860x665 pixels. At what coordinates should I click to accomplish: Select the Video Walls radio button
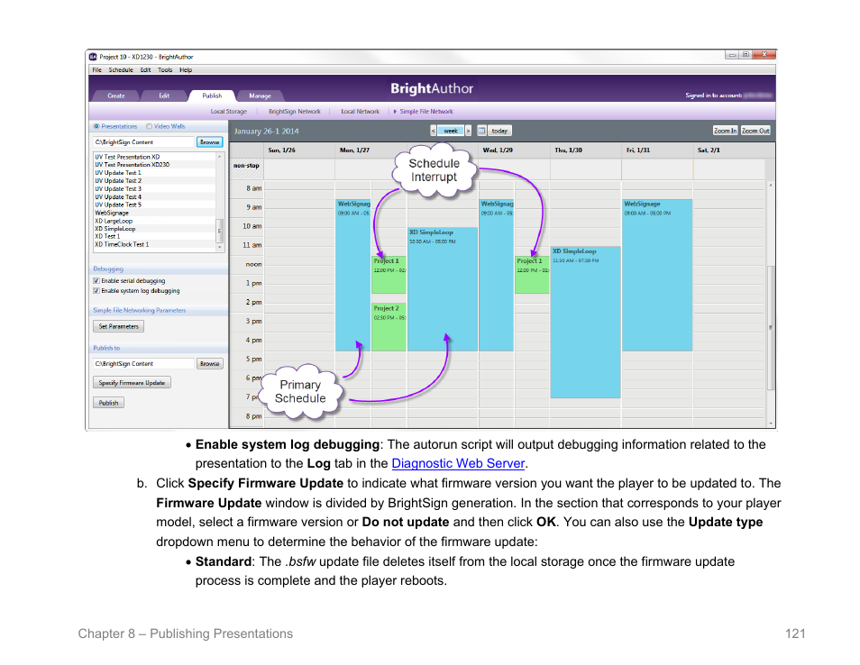[x=149, y=126]
